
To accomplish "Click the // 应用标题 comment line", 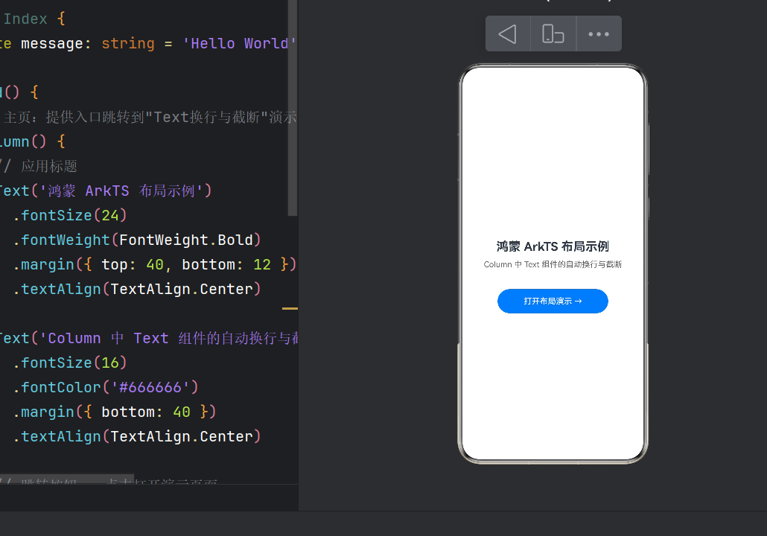I will (x=39, y=166).
